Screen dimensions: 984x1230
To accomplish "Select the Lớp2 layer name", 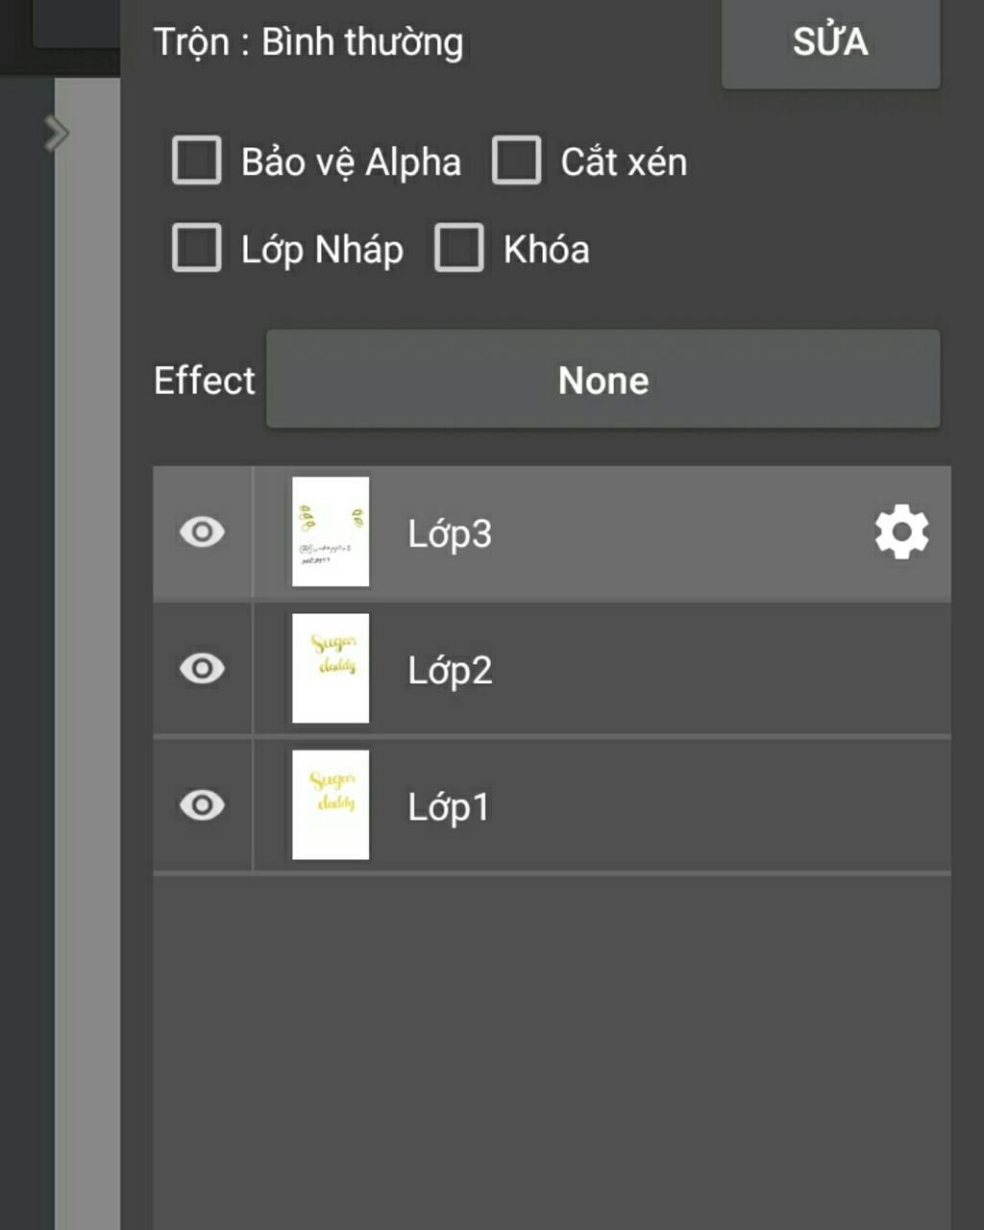I will pos(450,670).
